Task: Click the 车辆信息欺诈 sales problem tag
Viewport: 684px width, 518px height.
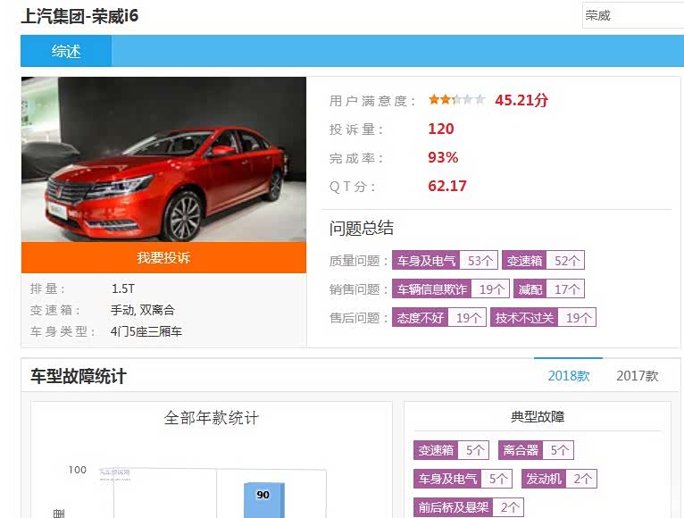Action: coord(450,289)
